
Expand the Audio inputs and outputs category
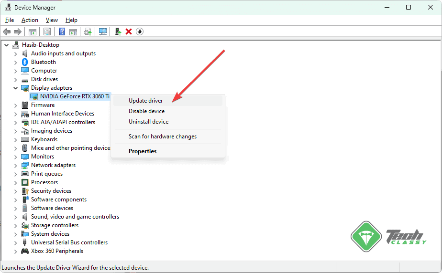pyautogui.click(x=15, y=54)
